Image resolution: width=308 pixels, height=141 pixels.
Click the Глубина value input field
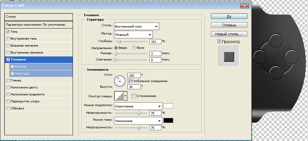click(156, 41)
